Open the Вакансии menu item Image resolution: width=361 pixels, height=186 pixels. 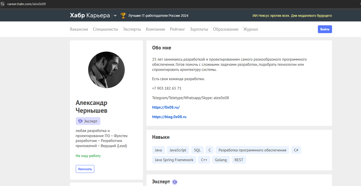tap(79, 29)
